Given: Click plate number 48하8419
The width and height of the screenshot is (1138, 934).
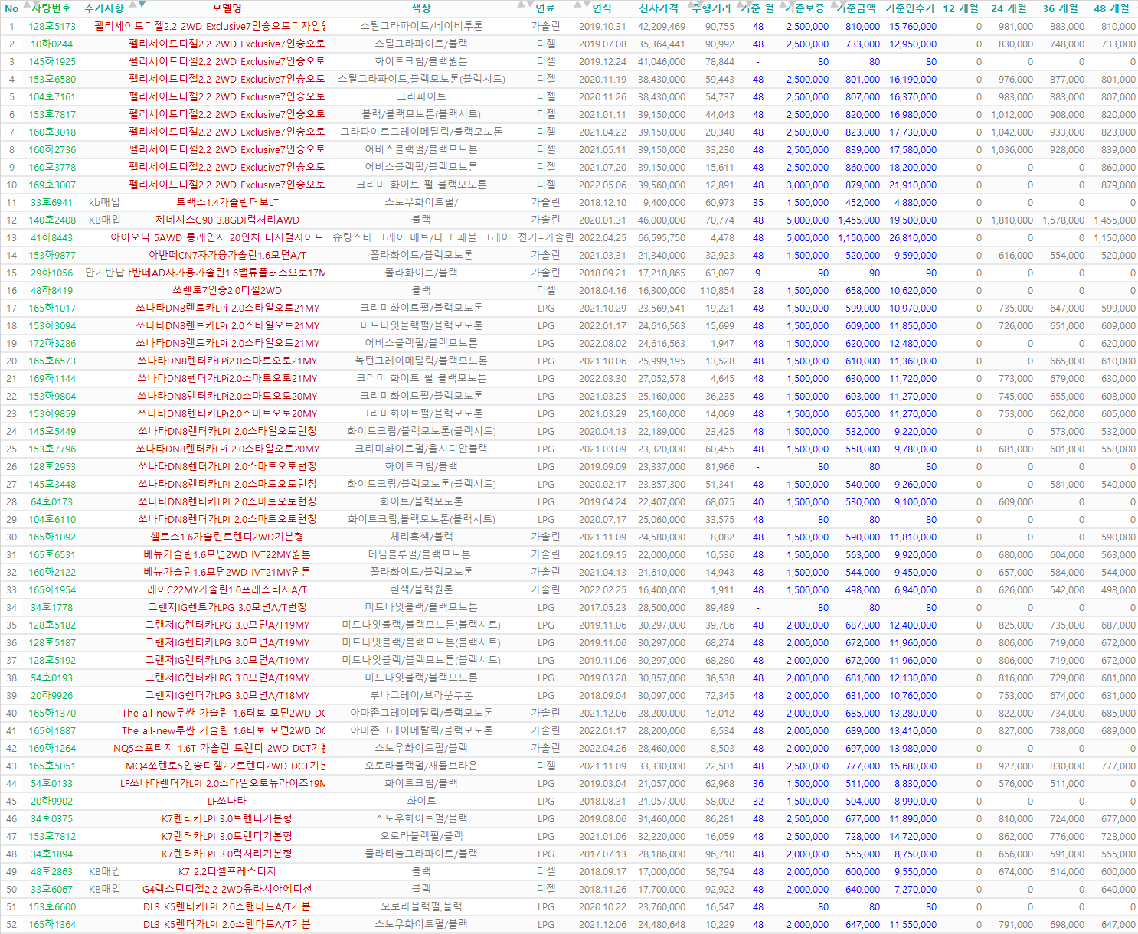Looking at the screenshot, I should coord(52,290).
